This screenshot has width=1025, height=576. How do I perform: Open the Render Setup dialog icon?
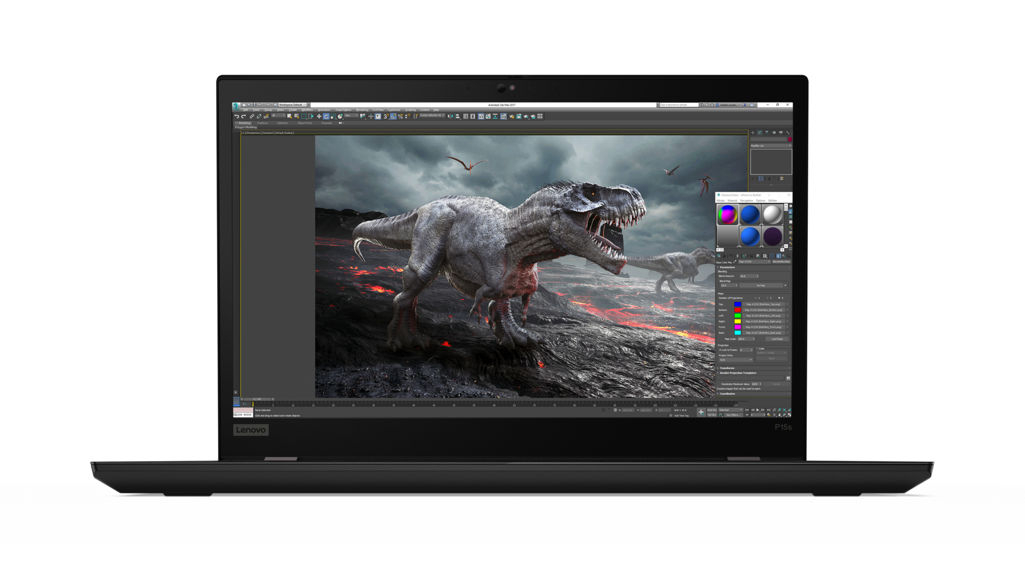(x=512, y=116)
